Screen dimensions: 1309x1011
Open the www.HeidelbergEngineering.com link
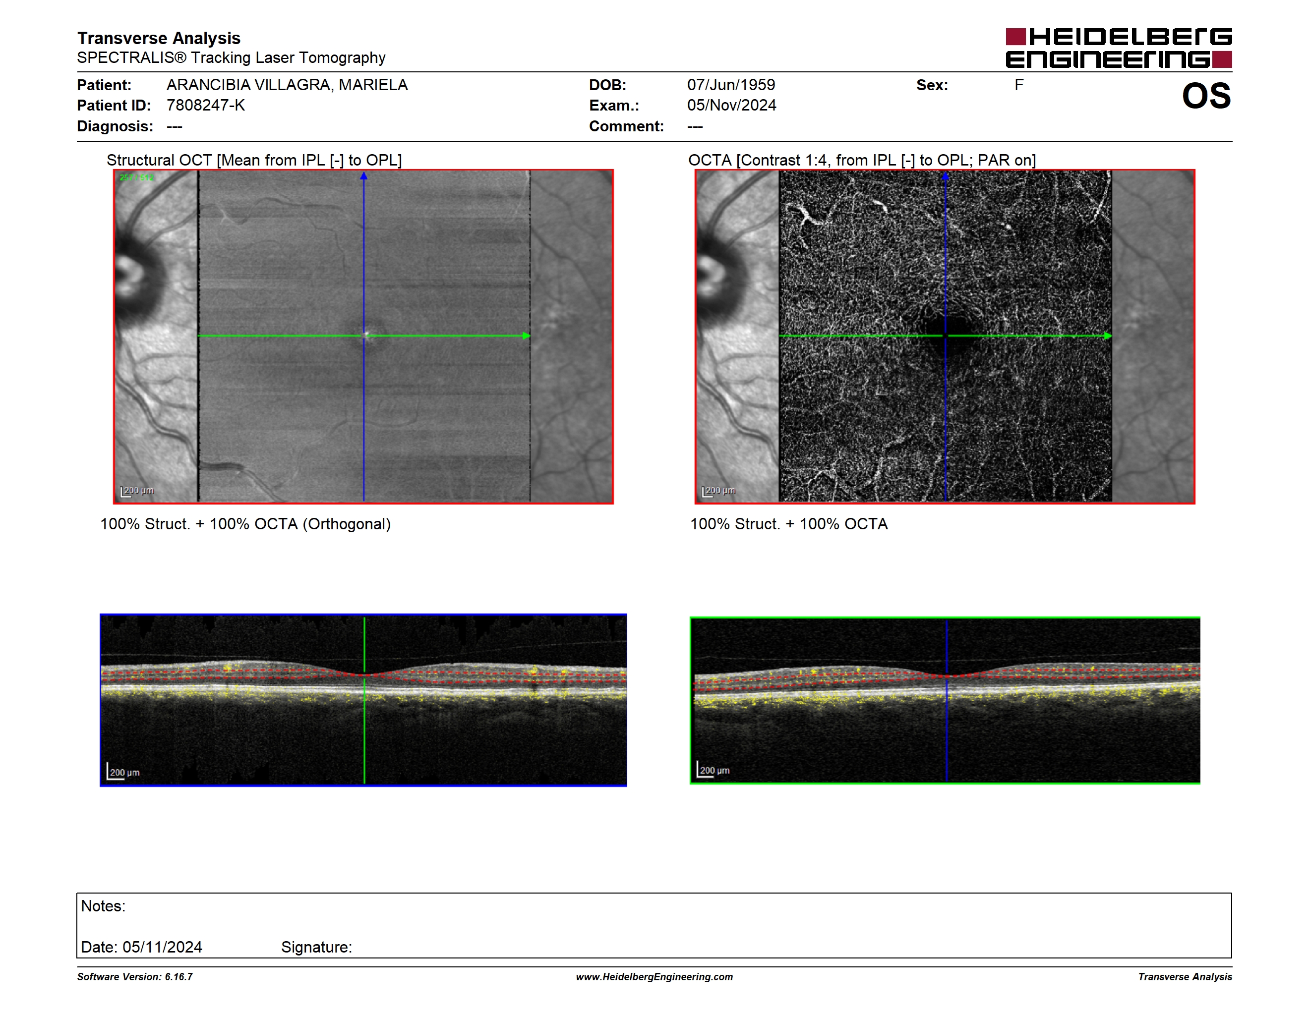tap(654, 977)
